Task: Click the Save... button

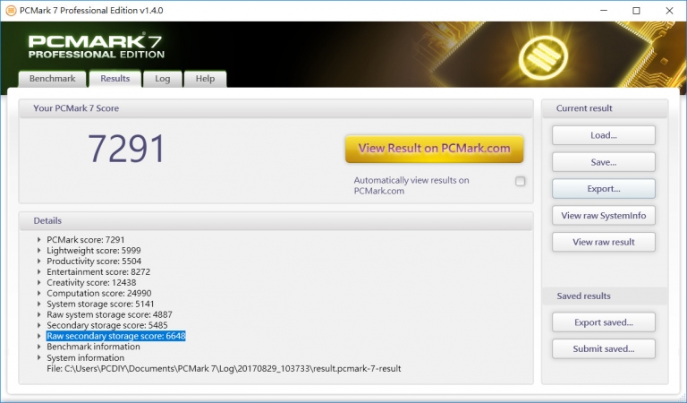Action: pyautogui.click(x=604, y=162)
